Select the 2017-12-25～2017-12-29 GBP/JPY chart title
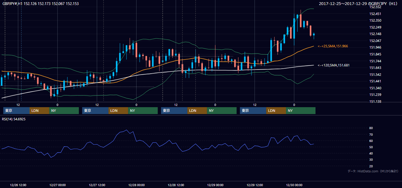Screen dimensions: 402x188 (x=359, y=4)
